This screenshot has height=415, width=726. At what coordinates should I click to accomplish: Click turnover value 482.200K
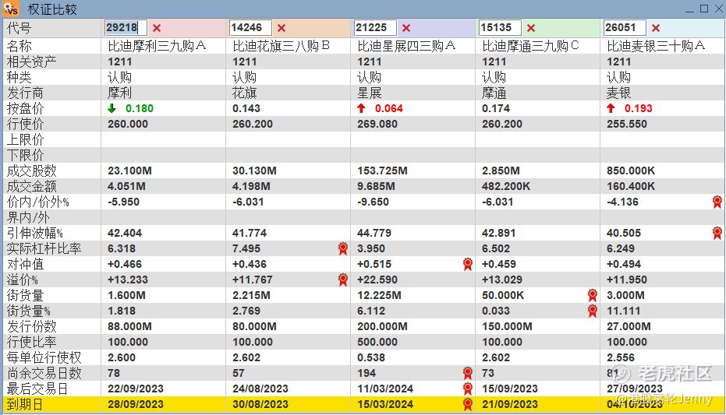tap(506, 186)
